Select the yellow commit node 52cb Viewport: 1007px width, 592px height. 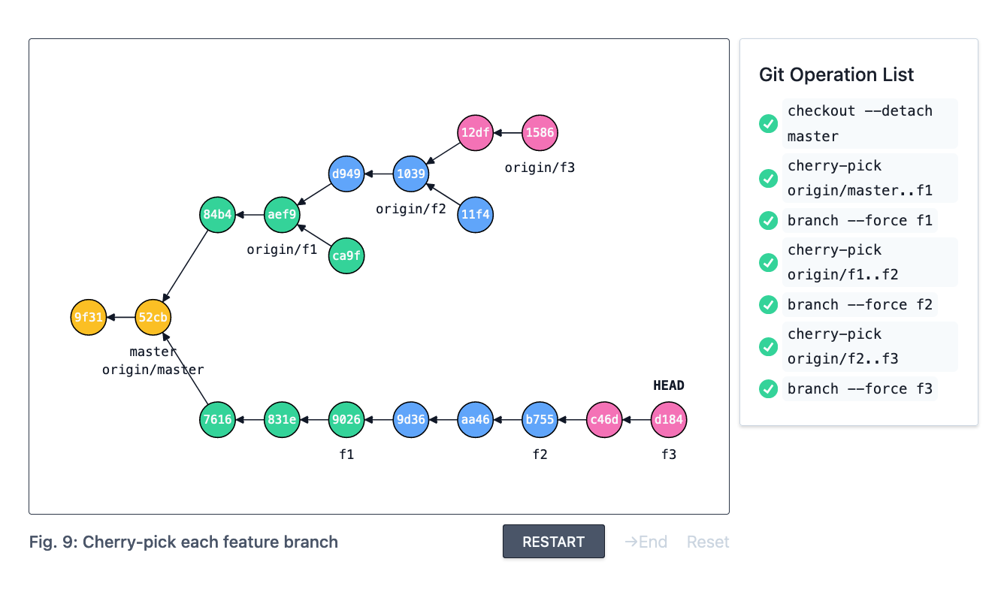click(153, 317)
